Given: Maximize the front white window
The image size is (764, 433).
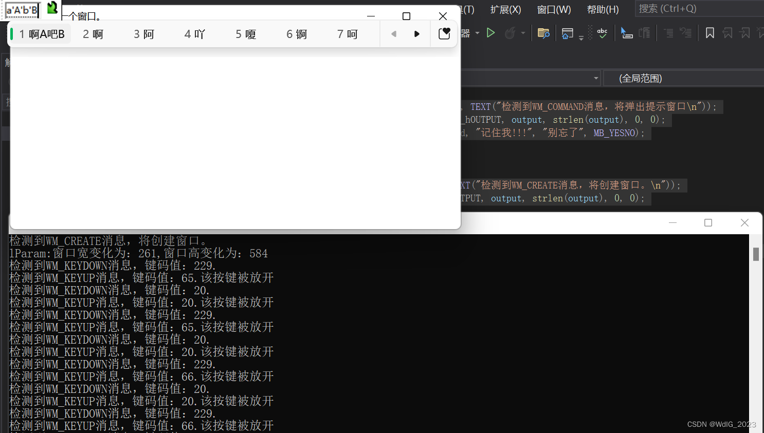Looking at the screenshot, I should coord(406,16).
